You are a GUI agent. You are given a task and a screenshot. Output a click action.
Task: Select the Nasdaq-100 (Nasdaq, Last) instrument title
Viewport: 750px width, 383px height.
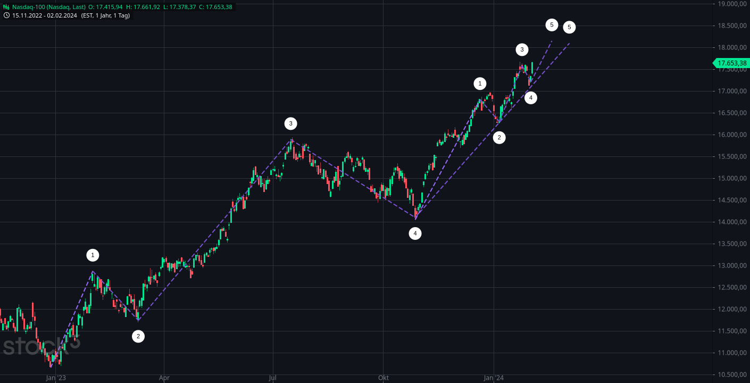point(48,7)
